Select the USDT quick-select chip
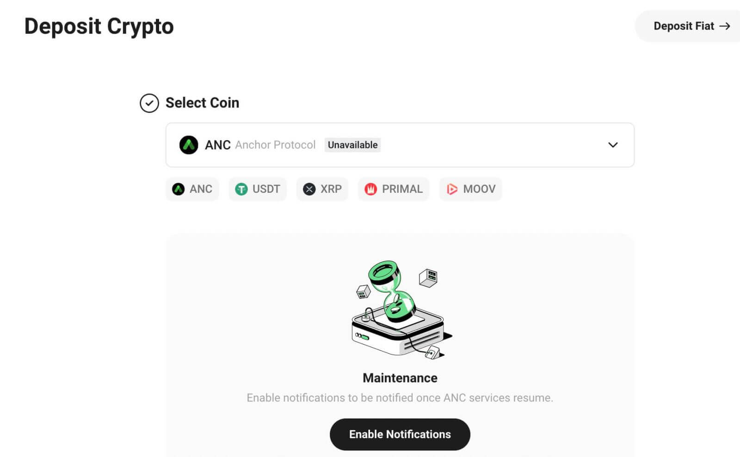Screen dimensions: 740x457 point(258,189)
